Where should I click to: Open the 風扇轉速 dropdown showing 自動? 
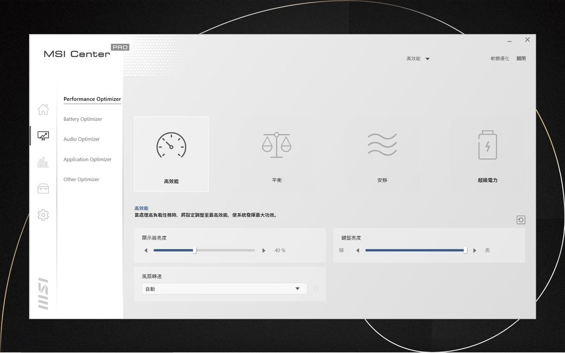point(224,289)
